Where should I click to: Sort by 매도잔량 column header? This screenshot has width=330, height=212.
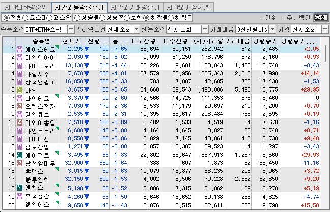coord(144,41)
